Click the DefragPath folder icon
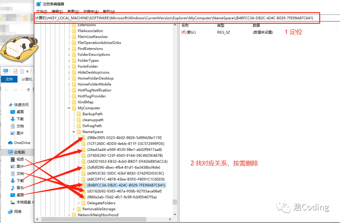The height and width of the screenshot is (223, 340). pyautogui.click(x=79, y=126)
